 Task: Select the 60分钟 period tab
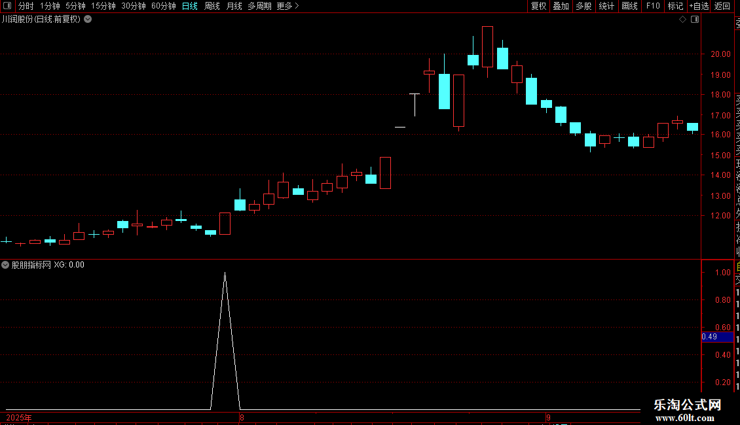click(x=163, y=6)
